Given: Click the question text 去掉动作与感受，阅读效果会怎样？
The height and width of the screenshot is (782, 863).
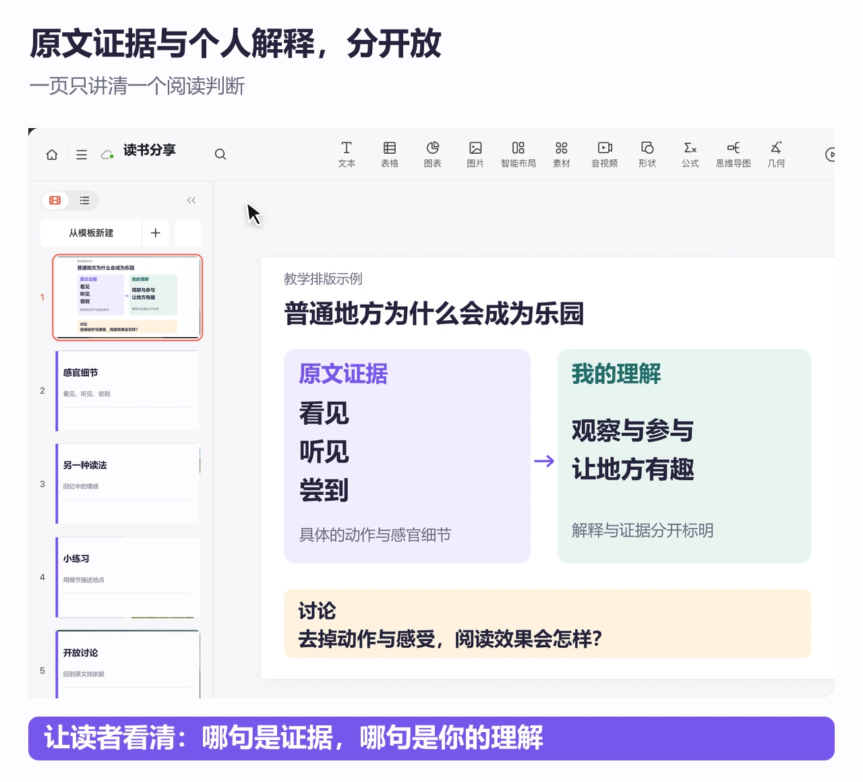Looking at the screenshot, I should pos(450,638).
